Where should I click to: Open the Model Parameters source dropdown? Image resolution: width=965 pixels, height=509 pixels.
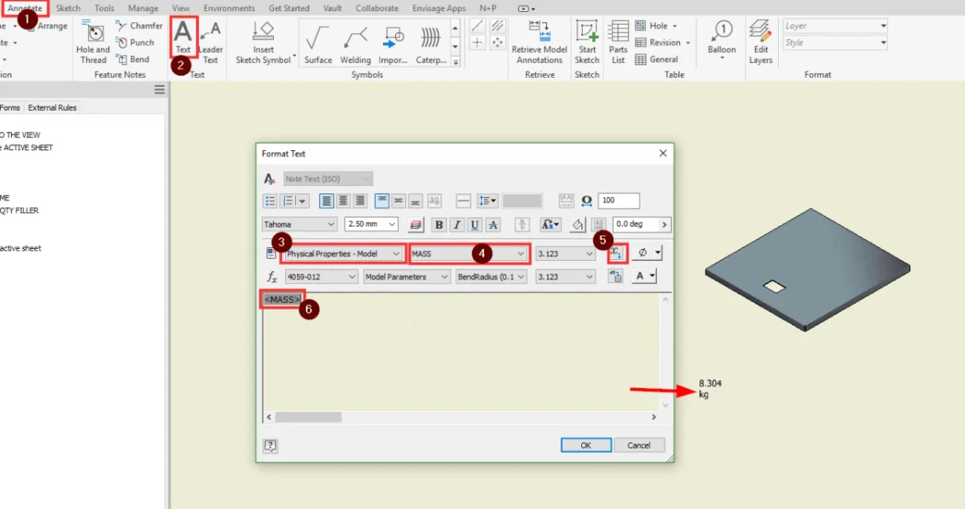pyautogui.click(x=406, y=277)
